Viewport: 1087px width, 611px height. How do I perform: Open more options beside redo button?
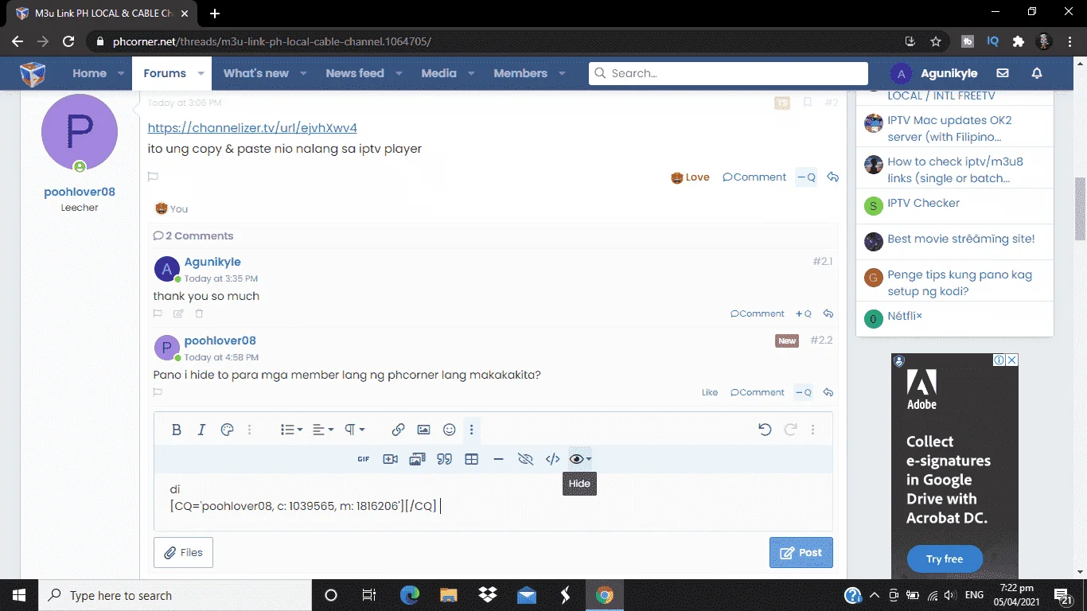pyautogui.click(x=812, y=430)
